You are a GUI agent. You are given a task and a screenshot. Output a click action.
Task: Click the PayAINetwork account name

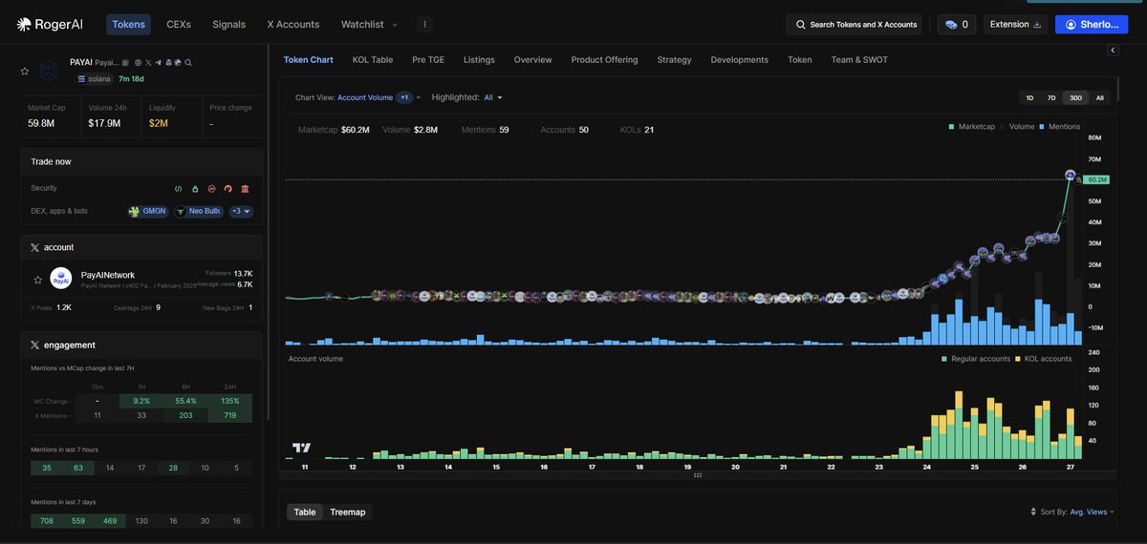(x=108, y=275)
